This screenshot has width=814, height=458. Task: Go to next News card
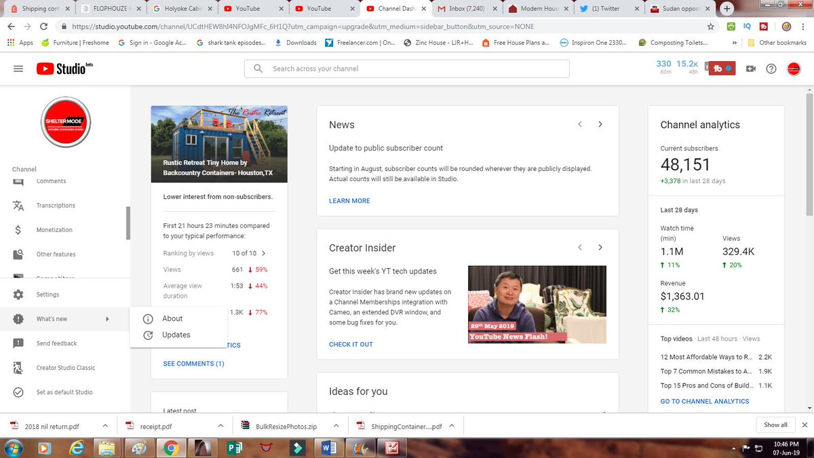coord(600,124)
